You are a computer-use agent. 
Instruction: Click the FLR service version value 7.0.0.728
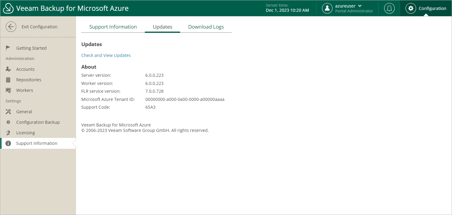click(154, 91)
